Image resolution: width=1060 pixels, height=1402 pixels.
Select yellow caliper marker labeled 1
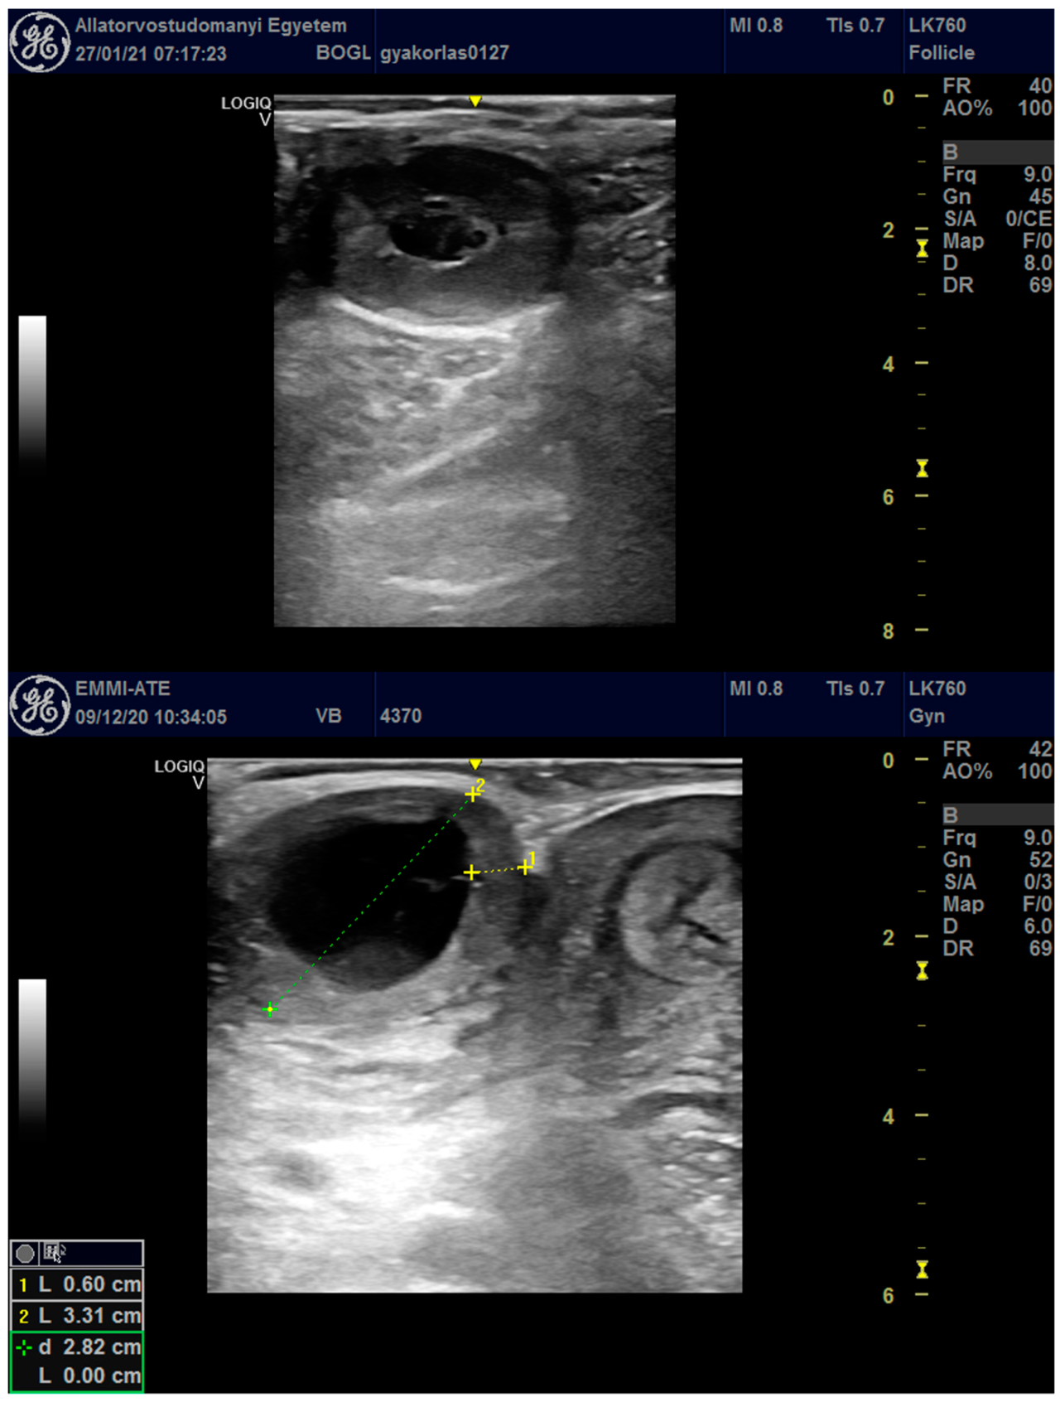524,868
